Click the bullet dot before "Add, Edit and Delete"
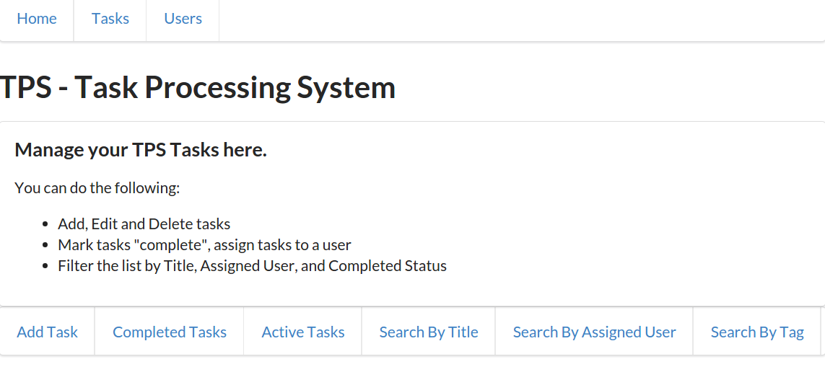825x372 pixels. (45, 225)
